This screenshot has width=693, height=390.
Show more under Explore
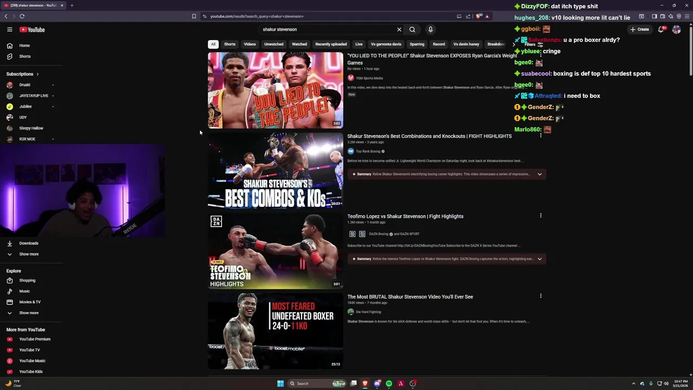click(x=23, y=313)
